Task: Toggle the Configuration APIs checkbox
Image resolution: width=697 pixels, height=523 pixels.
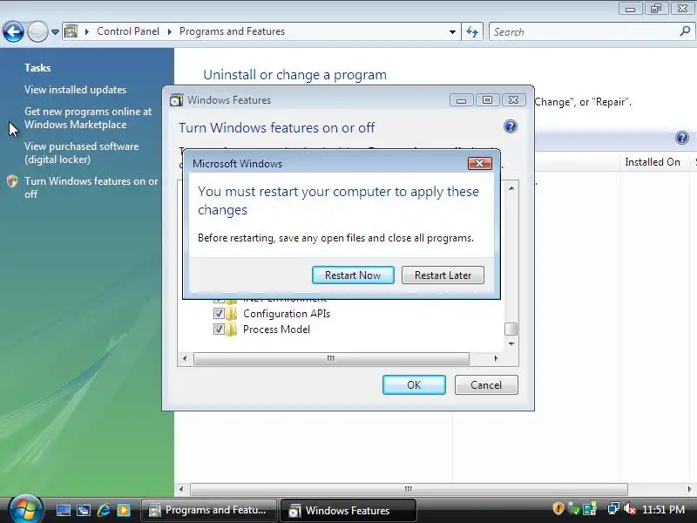Action: [x=219, y=314]
